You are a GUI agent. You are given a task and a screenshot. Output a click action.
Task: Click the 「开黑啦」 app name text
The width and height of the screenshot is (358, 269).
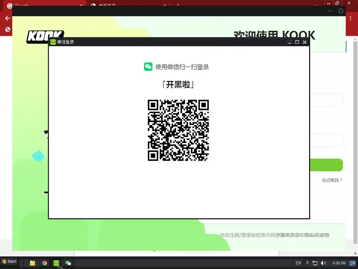pyautogui.click(x=178, y=85)
